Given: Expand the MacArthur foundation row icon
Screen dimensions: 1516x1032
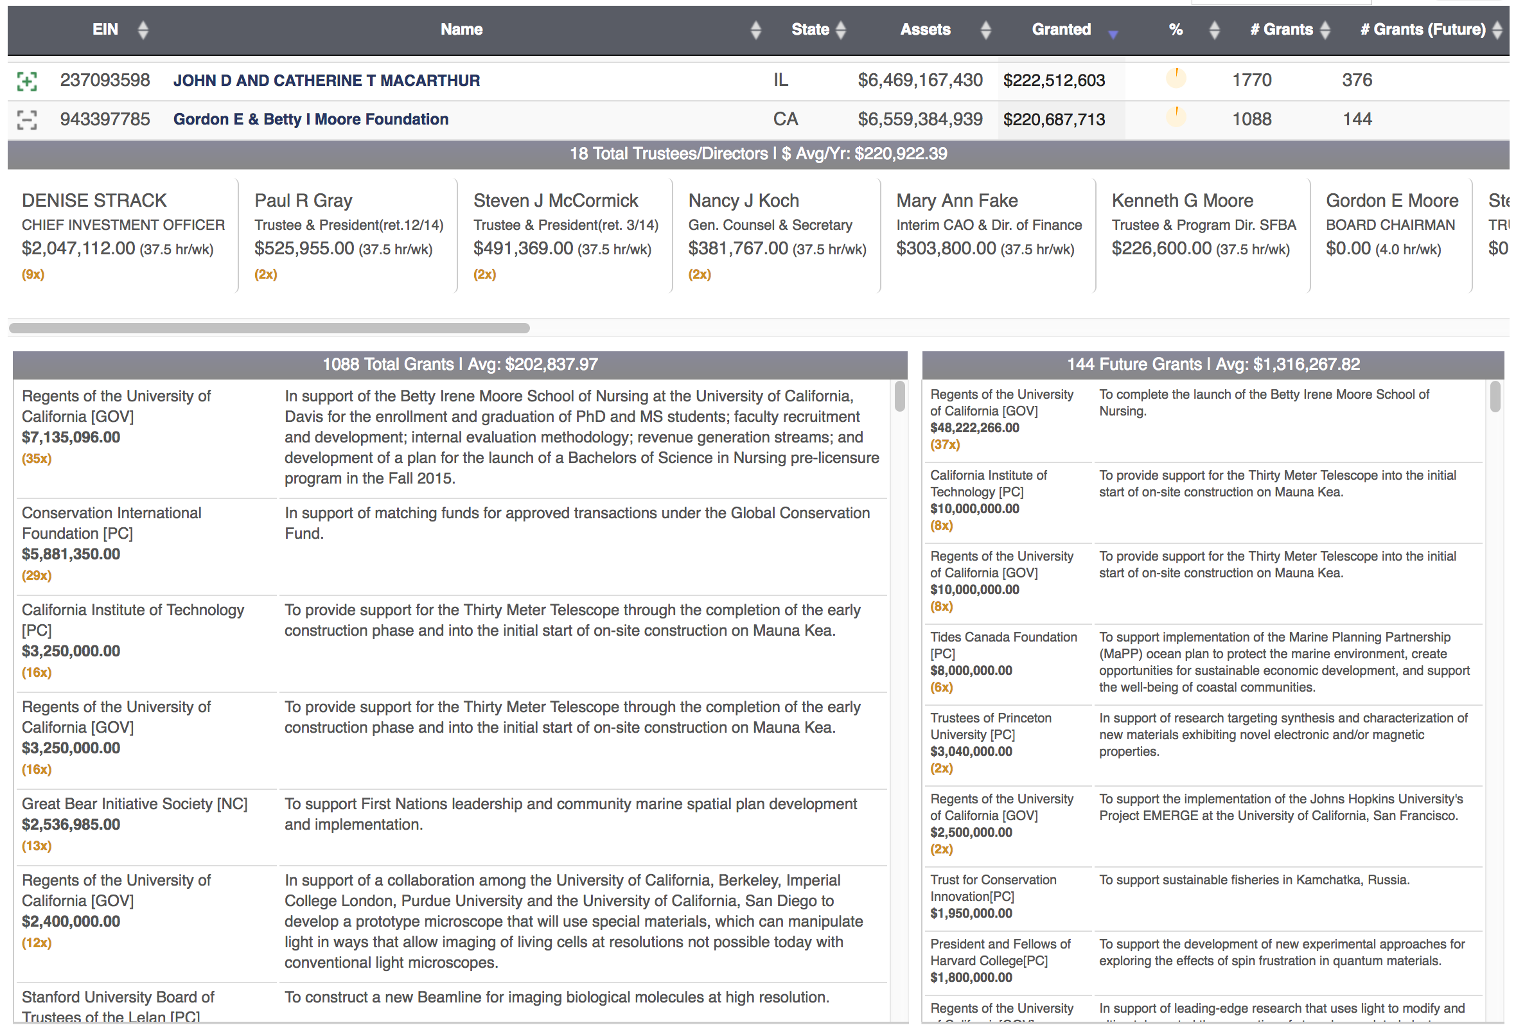Looking at the screenshot, I should pos(27,81).
